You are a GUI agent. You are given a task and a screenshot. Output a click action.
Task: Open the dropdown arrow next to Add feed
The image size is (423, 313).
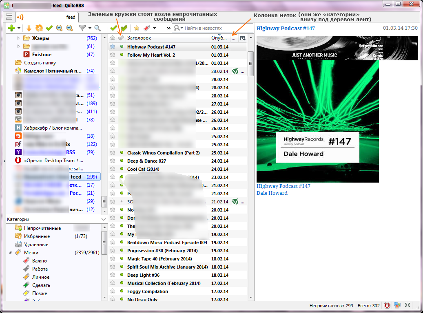point(19,28)
